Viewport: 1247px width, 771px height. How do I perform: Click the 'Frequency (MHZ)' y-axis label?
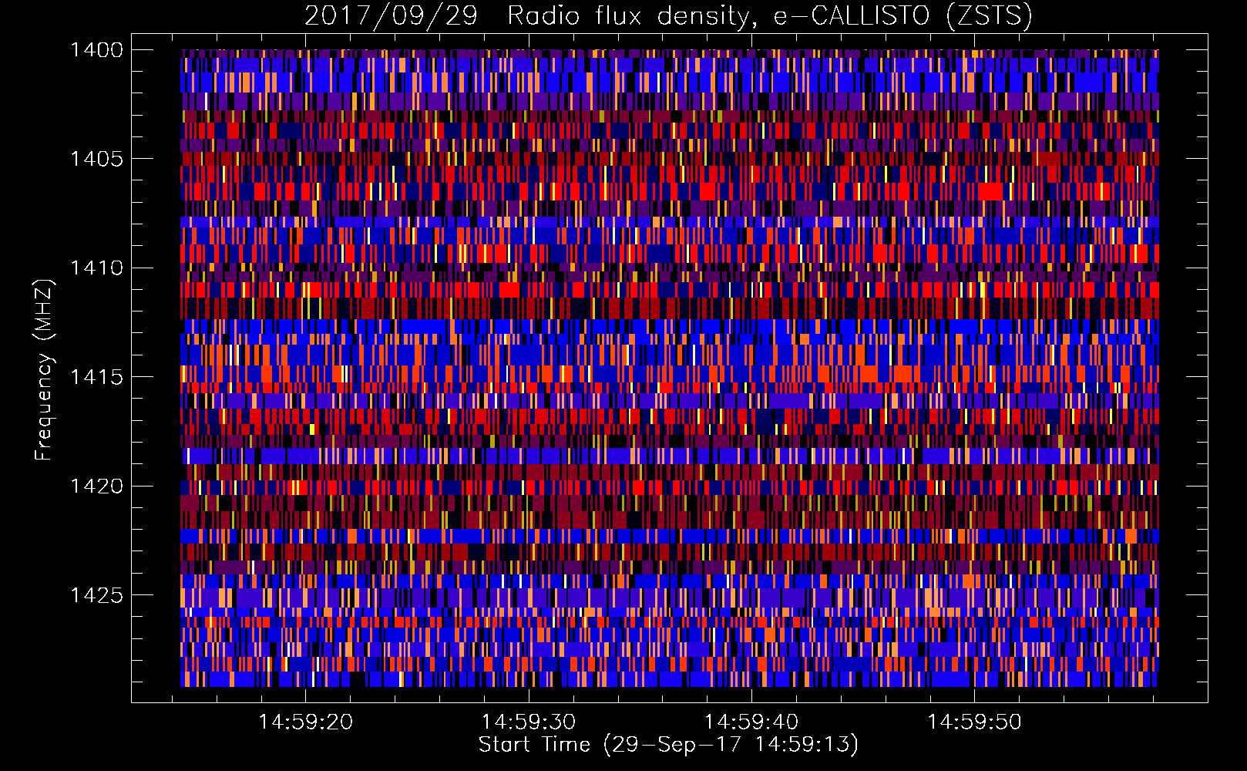click(x=45, y=370)
